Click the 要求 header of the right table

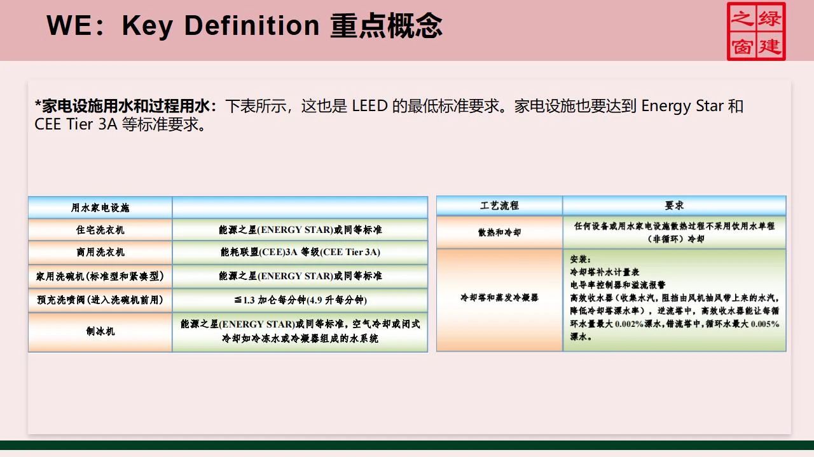pyautogui.click(x=675, y=205)
